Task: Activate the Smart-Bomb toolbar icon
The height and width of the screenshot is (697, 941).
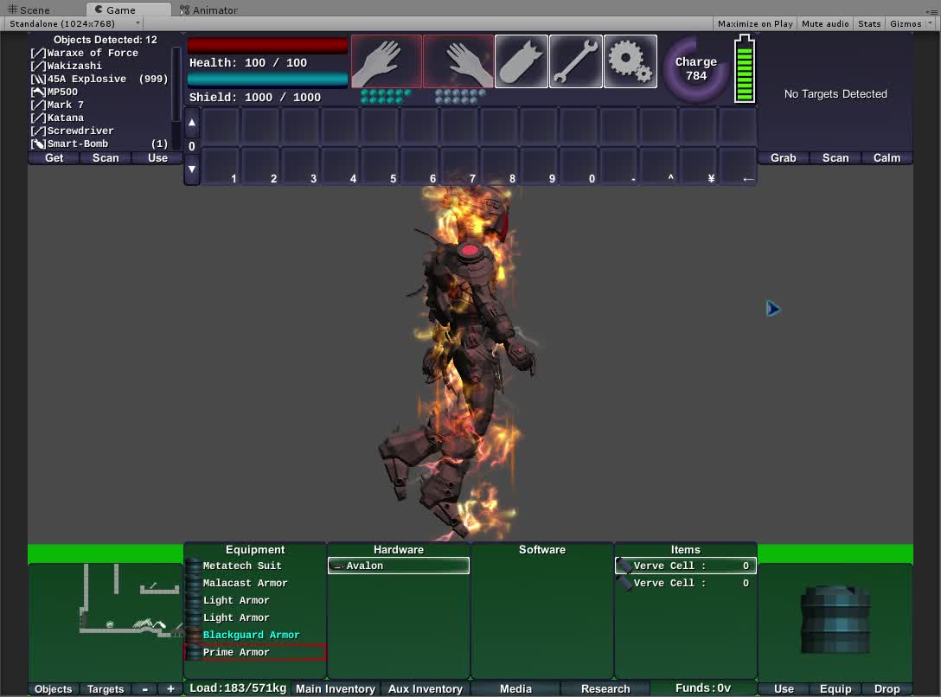Action: click(522, 61)
